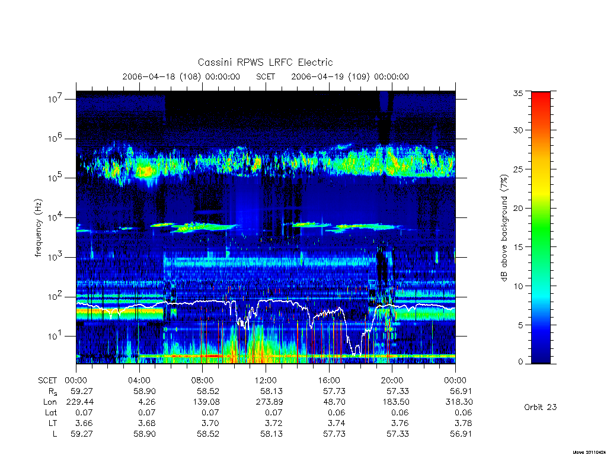
Task: Click the 20:00 SCET time tick label
Action: pyautogui.click(x=392, y=380)
